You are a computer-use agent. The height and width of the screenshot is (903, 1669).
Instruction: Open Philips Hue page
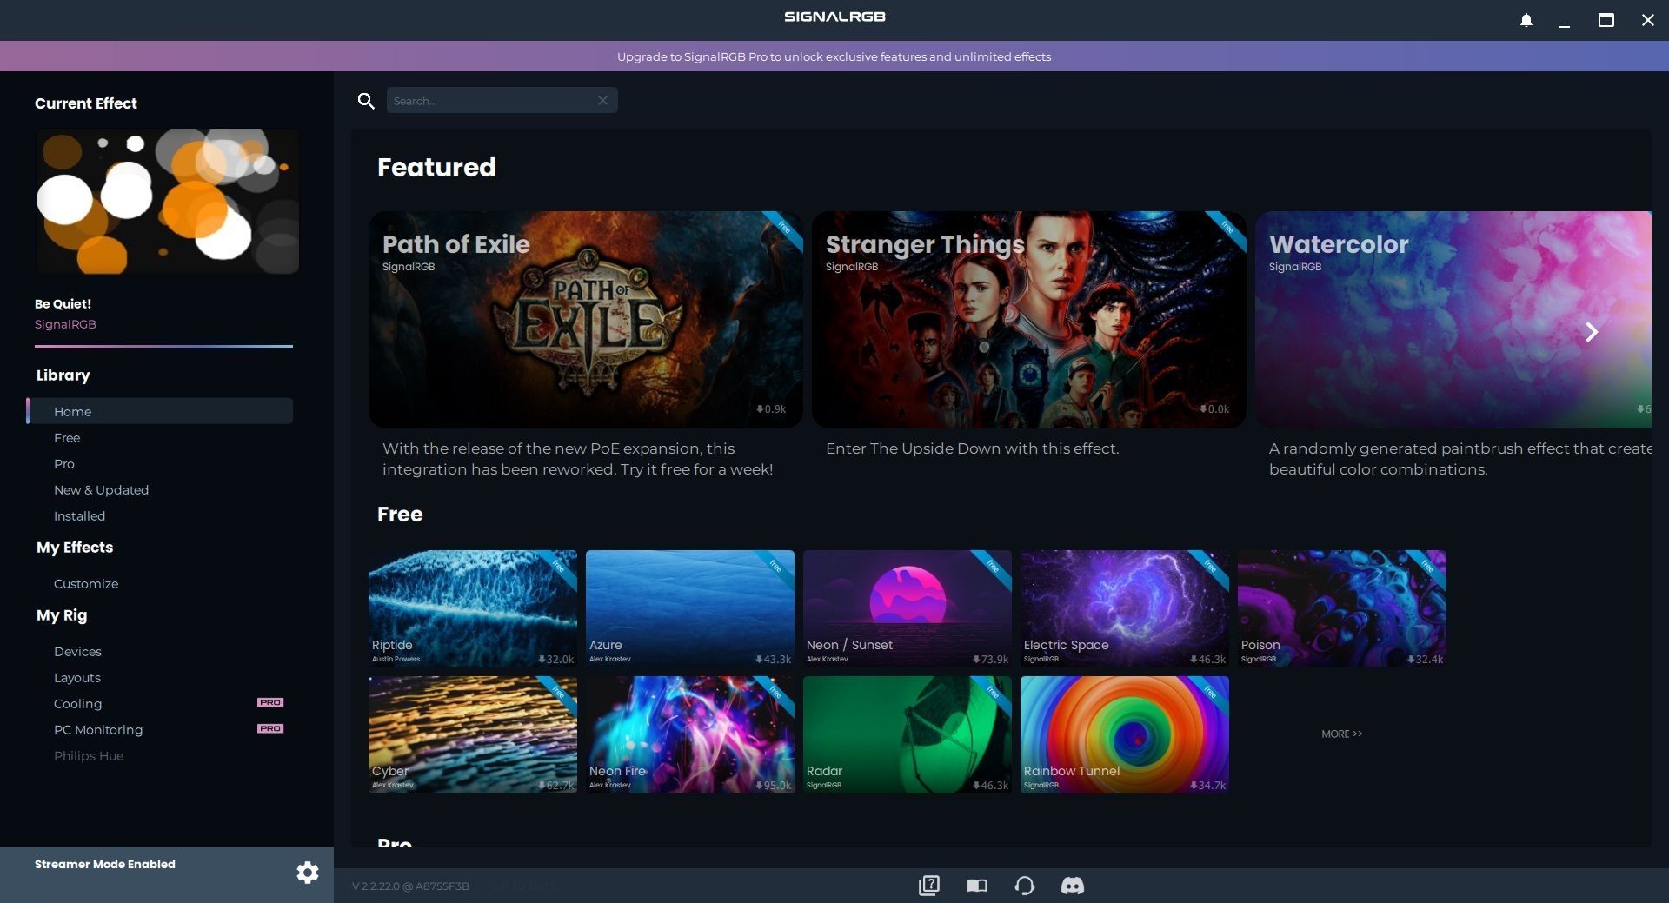tap(89, 756)
